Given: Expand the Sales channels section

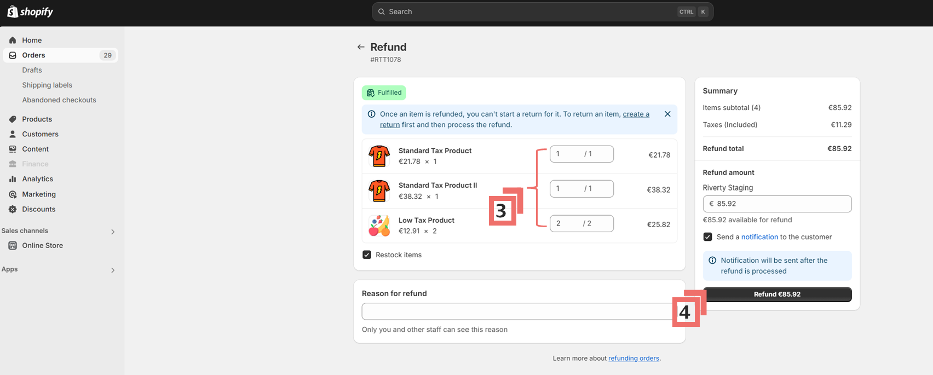Looking at the screenshot, I should (x=113, y=232).
